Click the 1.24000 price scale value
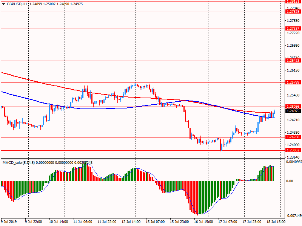Screen dimensions: 302x226 [293, 145]
